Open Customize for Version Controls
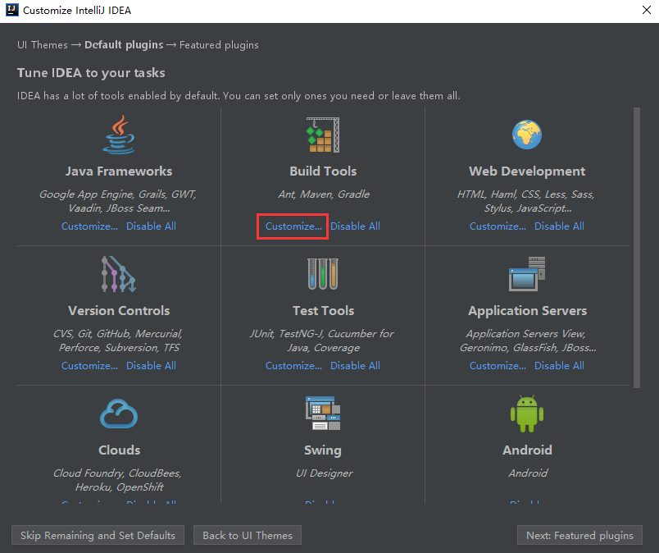659x553 pixels. pyautogui.click(x=89, y=366)
